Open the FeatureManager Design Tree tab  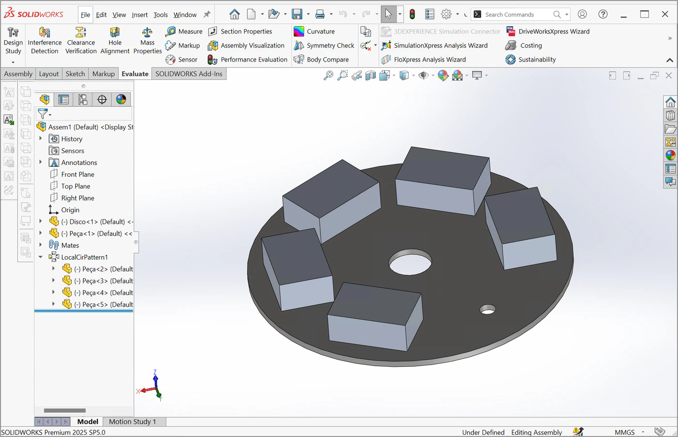(x=45, y=99)
